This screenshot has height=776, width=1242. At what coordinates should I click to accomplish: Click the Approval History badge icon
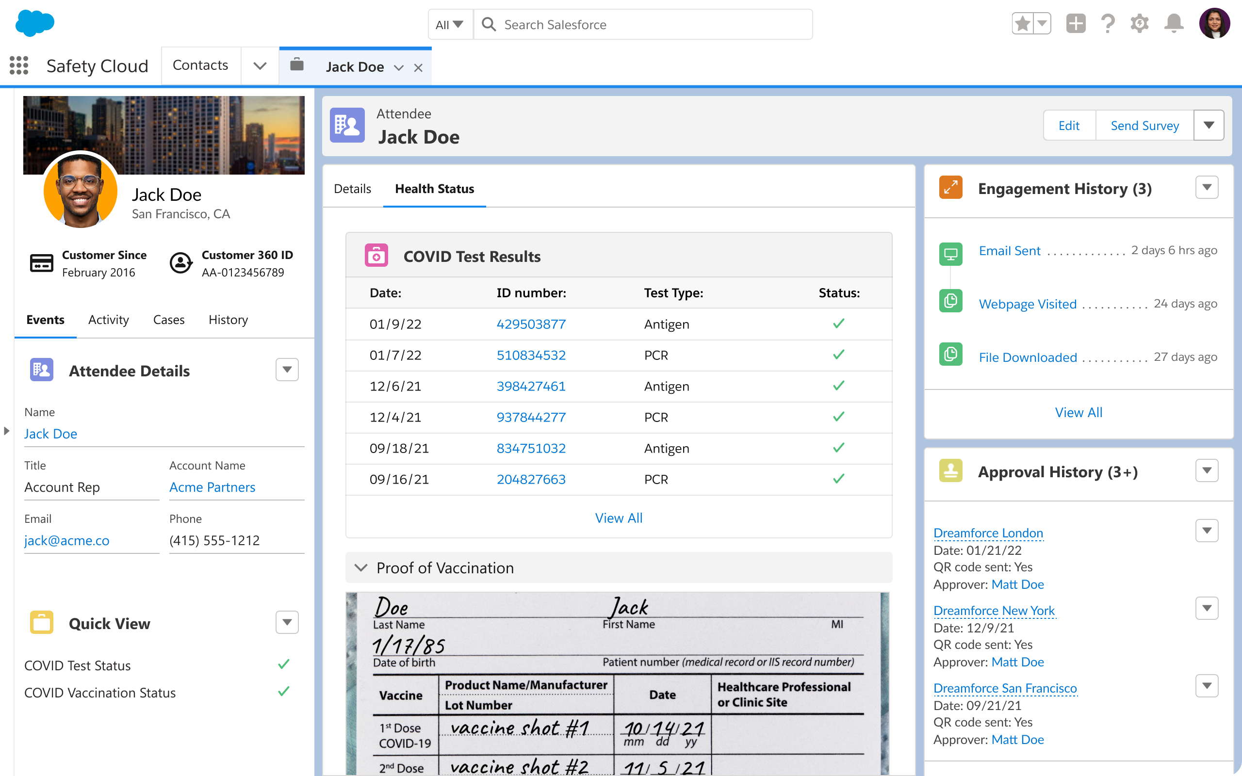click(x=950, y=470)
